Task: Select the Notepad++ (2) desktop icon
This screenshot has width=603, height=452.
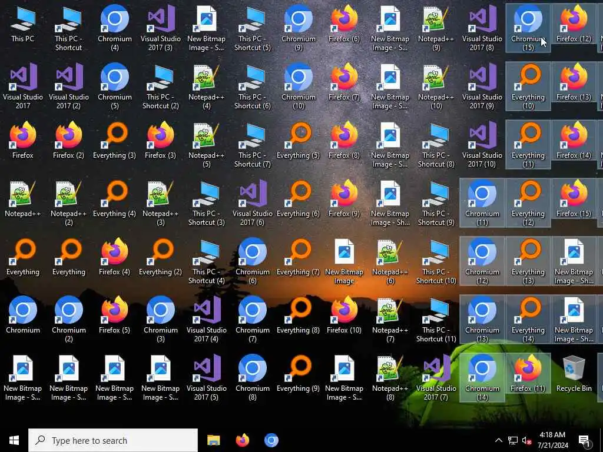Action: 69,203
